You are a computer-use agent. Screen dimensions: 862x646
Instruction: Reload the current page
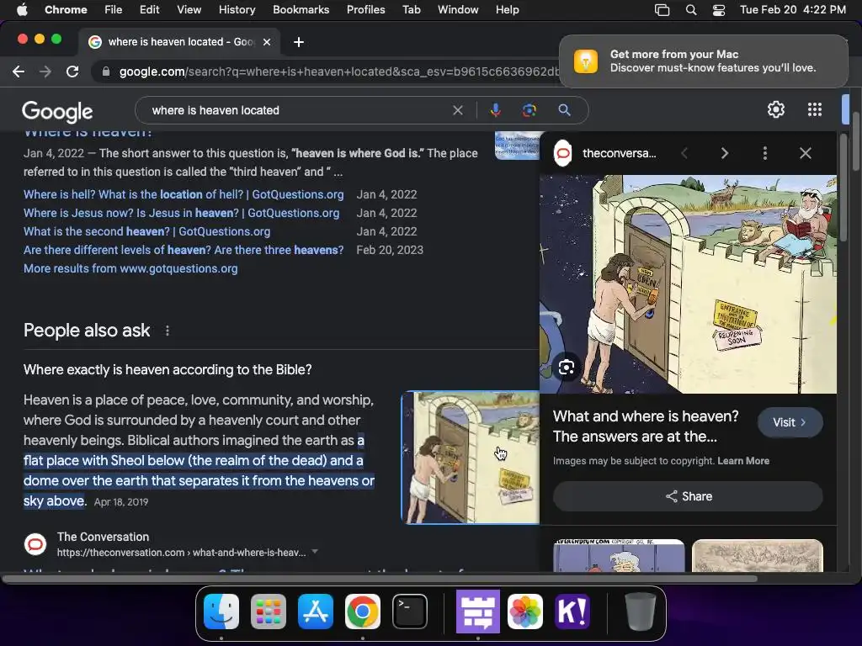tap(72, 72)
